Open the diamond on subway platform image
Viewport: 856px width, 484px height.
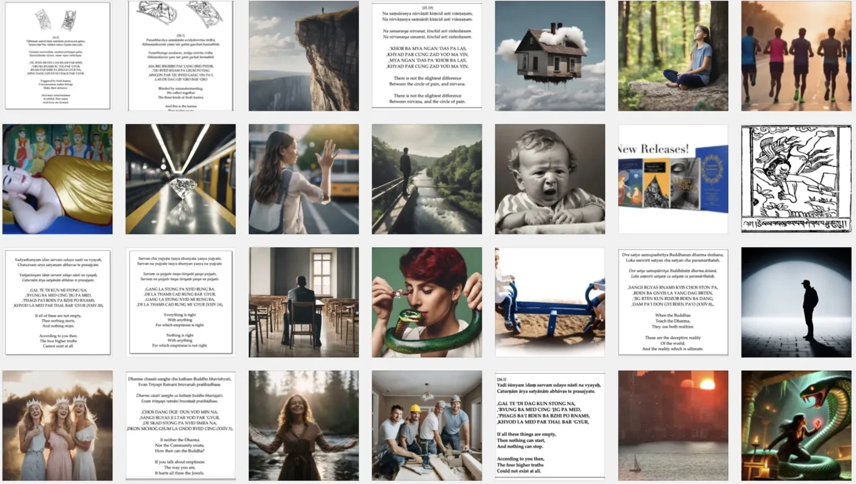(x=180, y=179)
